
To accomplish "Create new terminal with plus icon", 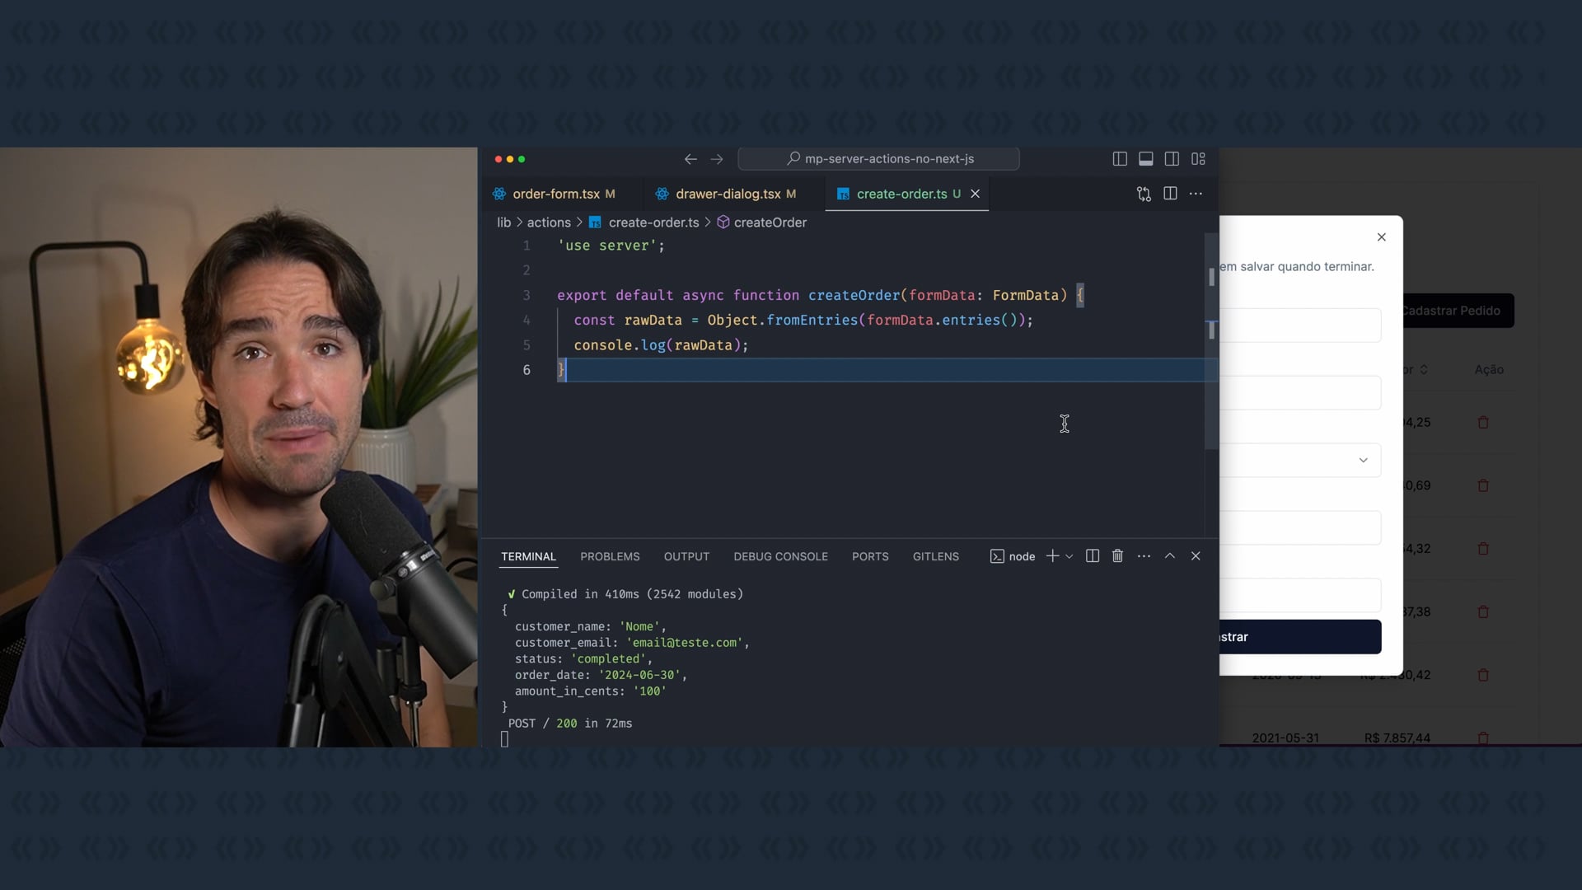I will (1052, 556).
